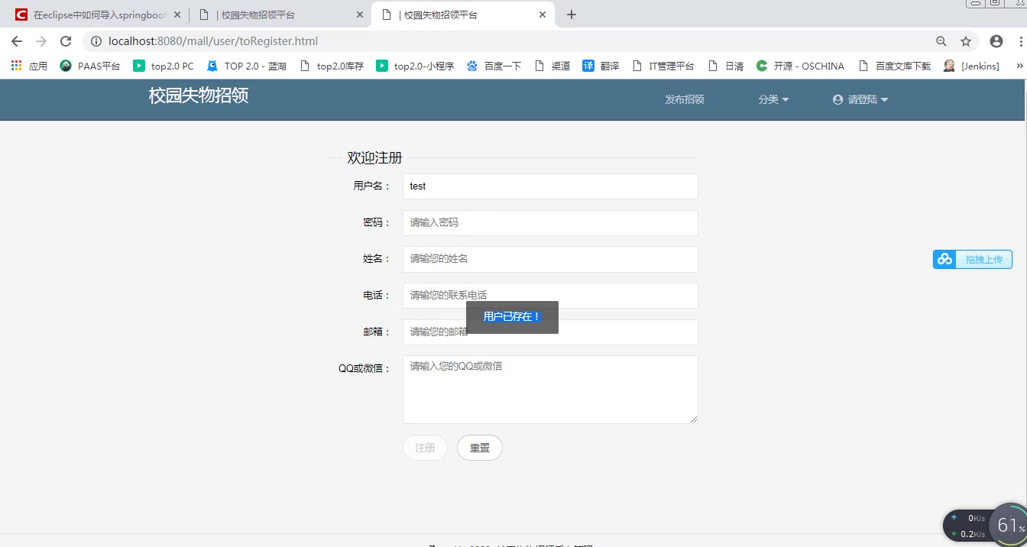
Task: Click the 拖拽上传 cloud upload widget
Action: pyautogui.click(x=973, y=260)
